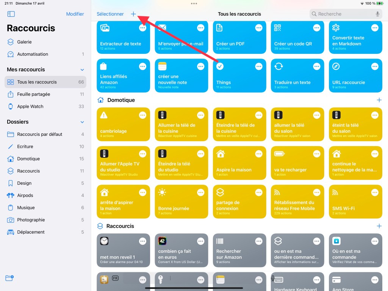Open the Galerie tab in sidebar
This screenshot has width=388, height=291.
[24, 42]
